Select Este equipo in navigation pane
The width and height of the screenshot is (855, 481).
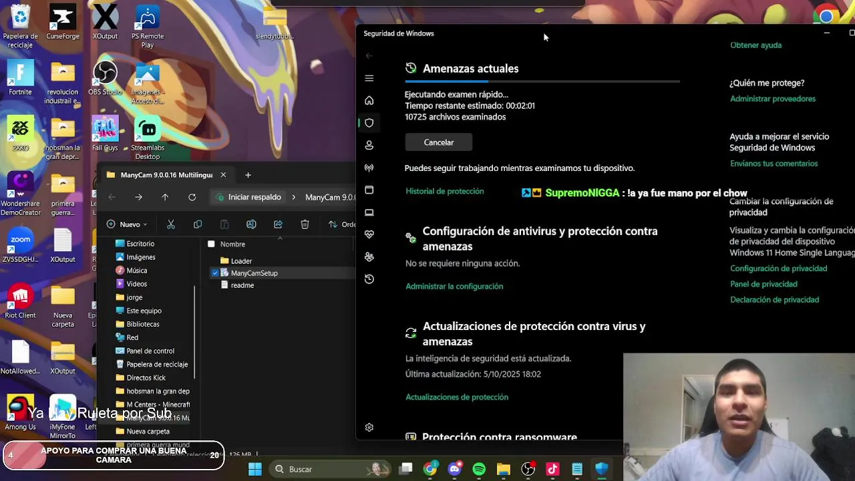click(x=144, y=311)
